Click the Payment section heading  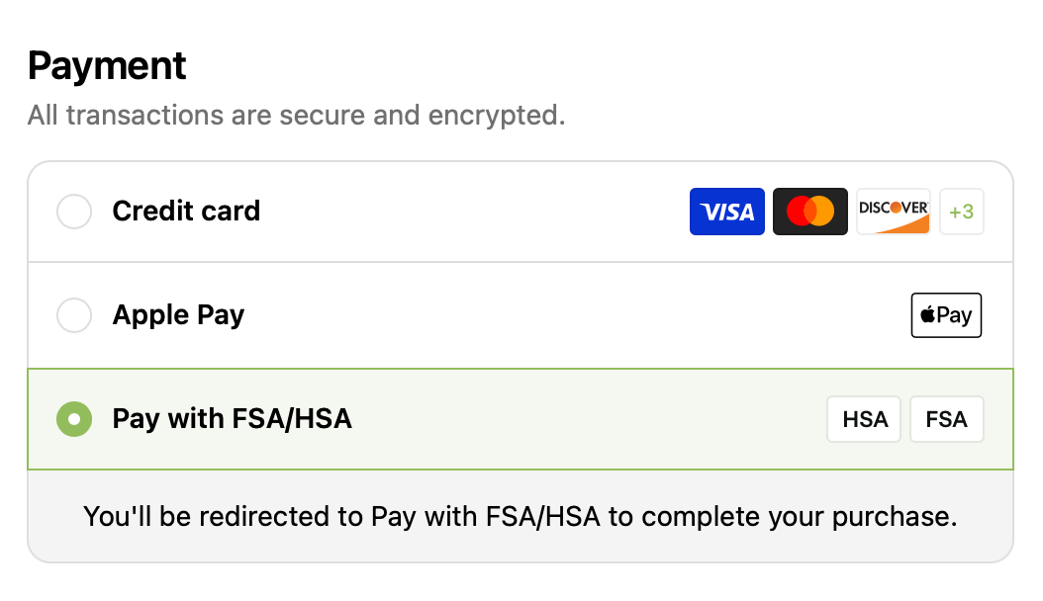(107, 66)
